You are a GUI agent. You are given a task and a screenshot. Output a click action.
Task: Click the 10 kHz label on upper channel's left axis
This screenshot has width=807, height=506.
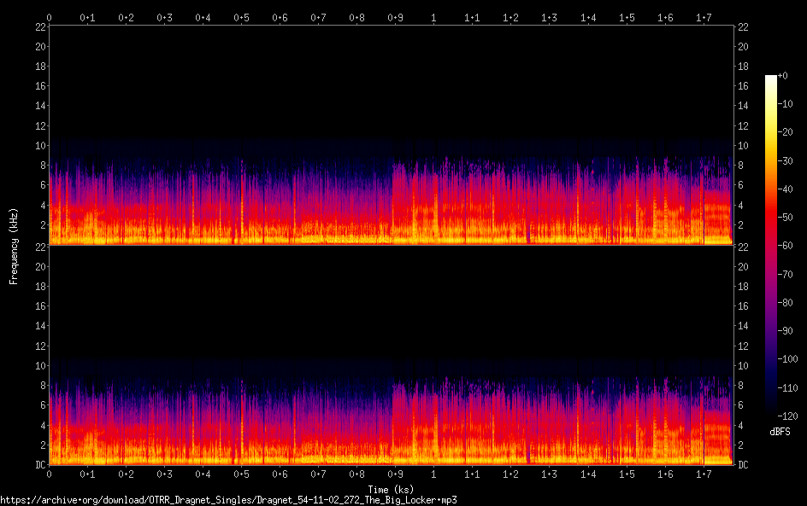point(38,145)
